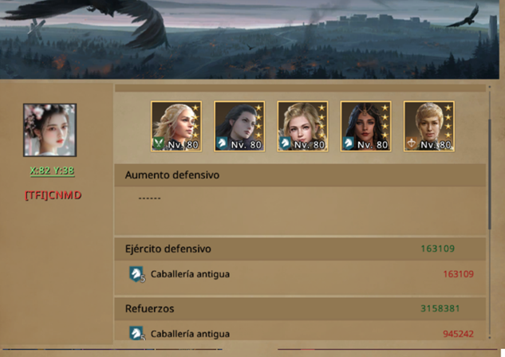Click the cavalry badge on second hero
The width and height of the screenshot is (505, 357).
(x=221, y=143)
